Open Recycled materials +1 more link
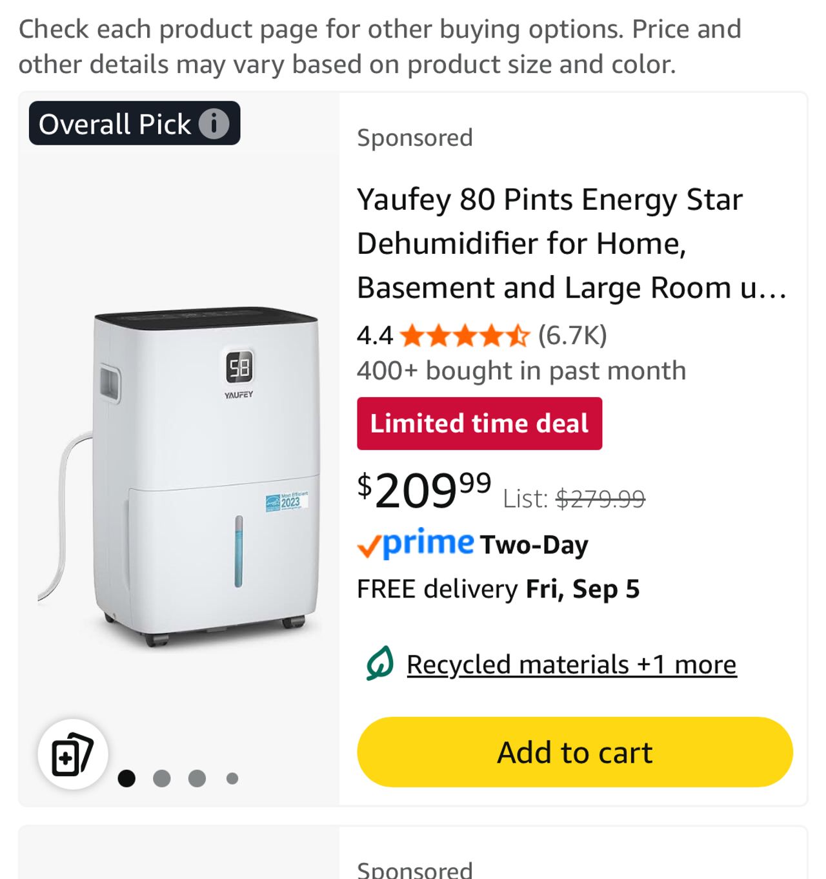Screen dimensions: 826x879 (x=571, y=665)
